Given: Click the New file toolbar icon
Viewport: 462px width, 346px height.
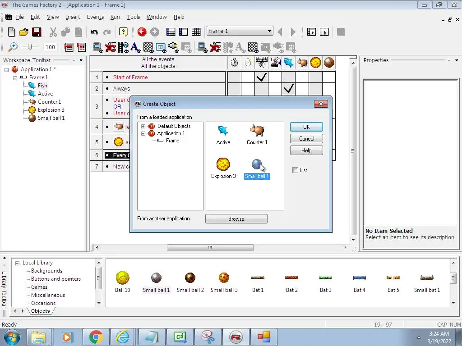Looking at the screenshot, I should 11,32.
